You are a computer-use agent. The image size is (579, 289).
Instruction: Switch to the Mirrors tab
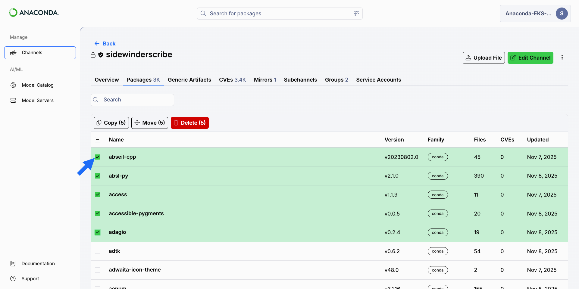click(x=265, y=80)
